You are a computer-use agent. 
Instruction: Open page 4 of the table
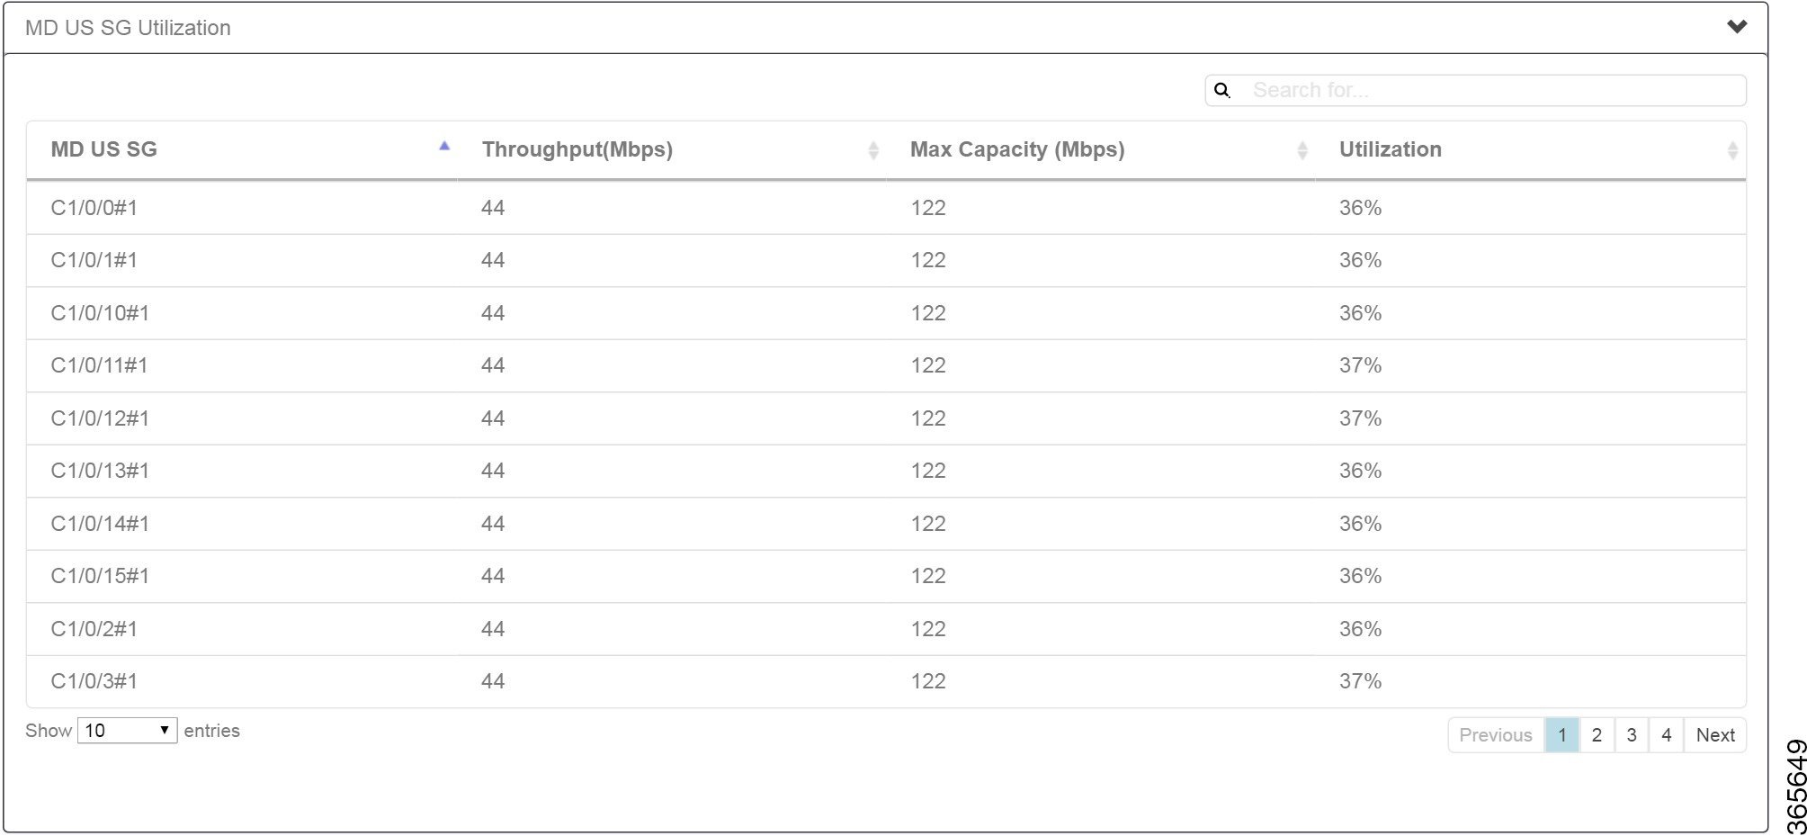pos(1667,734)
